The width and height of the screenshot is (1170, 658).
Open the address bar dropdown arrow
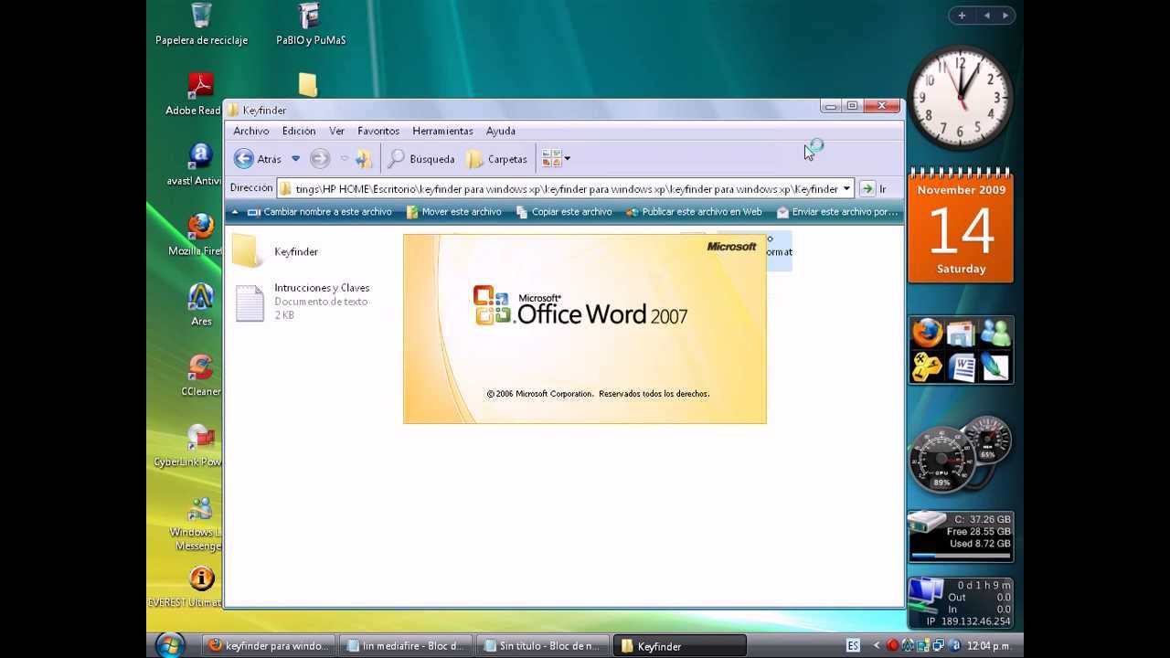(x=846, y=188)
